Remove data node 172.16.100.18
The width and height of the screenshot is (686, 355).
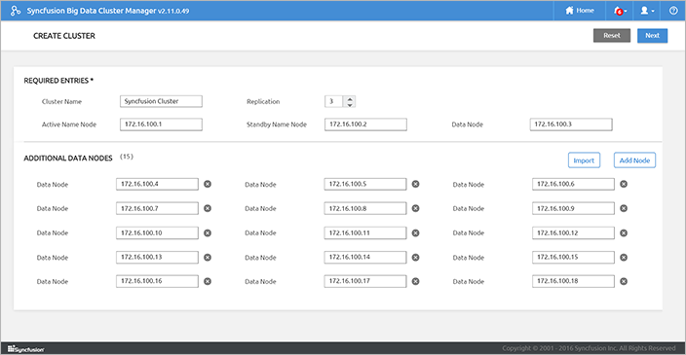click(624, 281)
